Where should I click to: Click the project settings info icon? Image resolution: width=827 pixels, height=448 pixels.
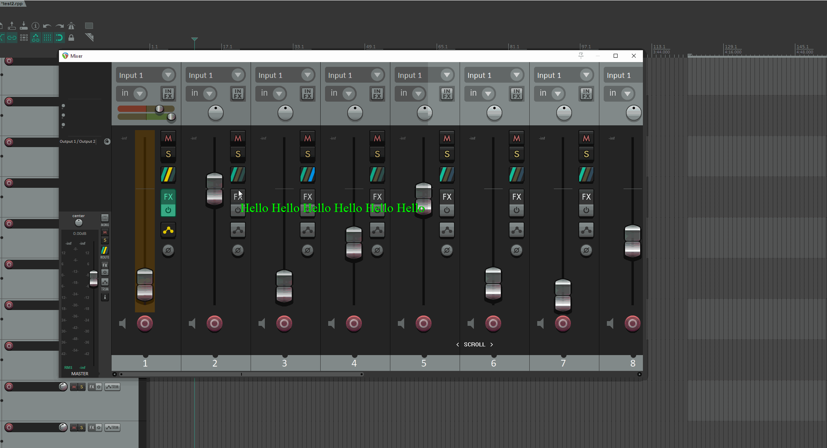coord(35,26)
